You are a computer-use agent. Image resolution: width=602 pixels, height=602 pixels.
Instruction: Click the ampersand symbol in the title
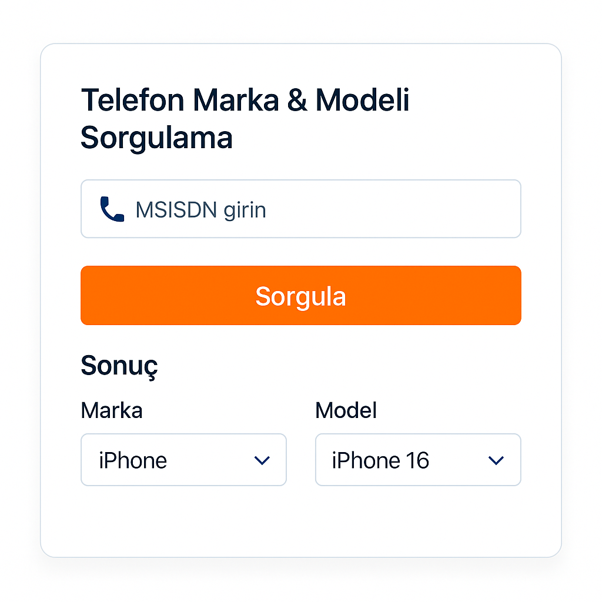click(x=297, y=100)
